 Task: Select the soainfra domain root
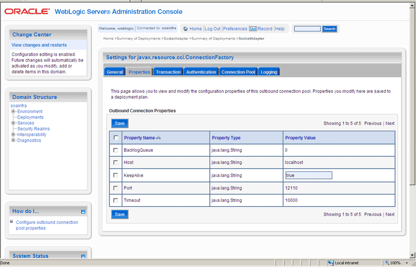click(x=19, y=106)
